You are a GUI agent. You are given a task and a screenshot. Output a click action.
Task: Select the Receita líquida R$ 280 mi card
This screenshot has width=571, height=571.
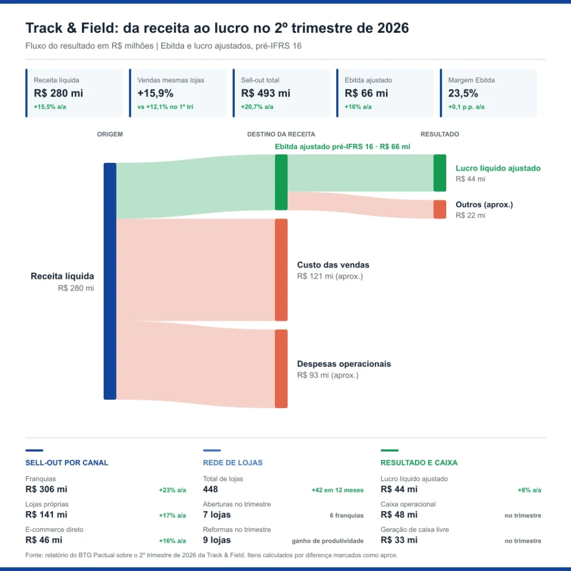coord(74,93)
